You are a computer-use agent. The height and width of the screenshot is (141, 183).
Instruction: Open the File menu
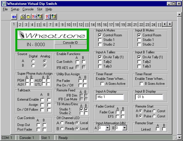pyautogui.click(x=5, y=9)
